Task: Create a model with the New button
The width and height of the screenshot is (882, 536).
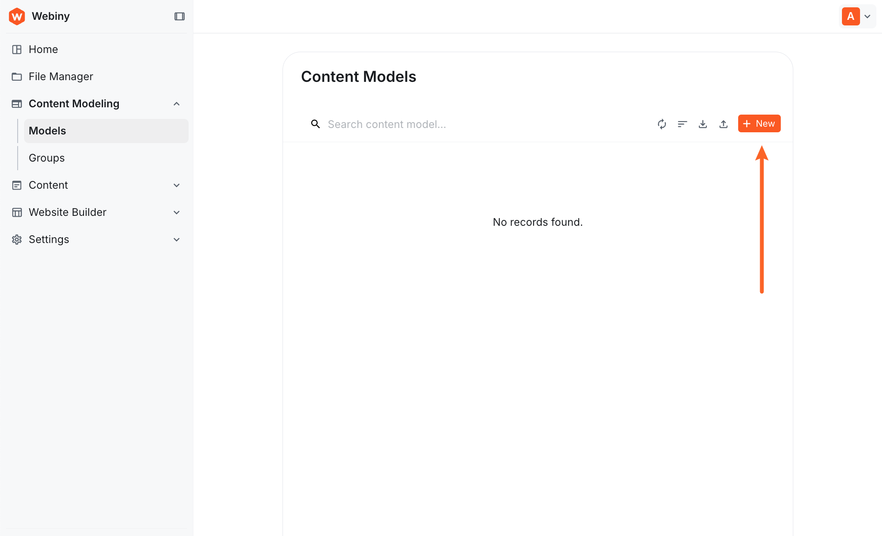Action: (759, 124)
